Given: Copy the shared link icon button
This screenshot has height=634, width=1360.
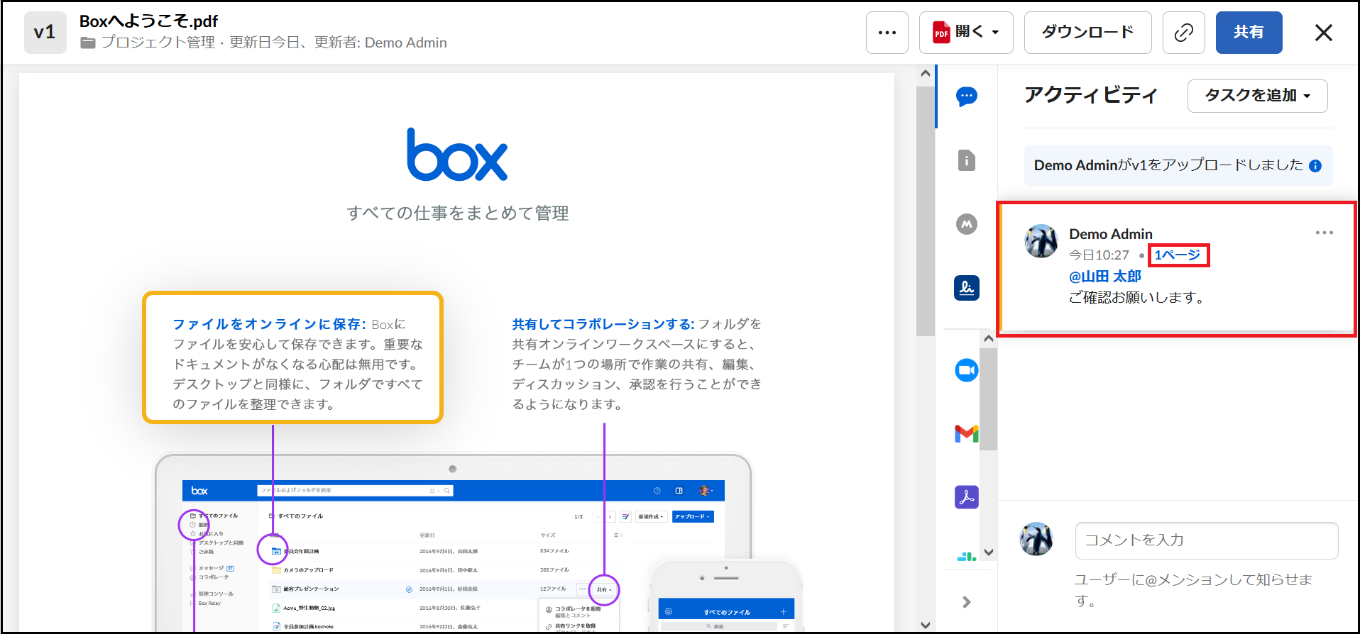Looking at the screenshot, I should [x=1183, y=33].
